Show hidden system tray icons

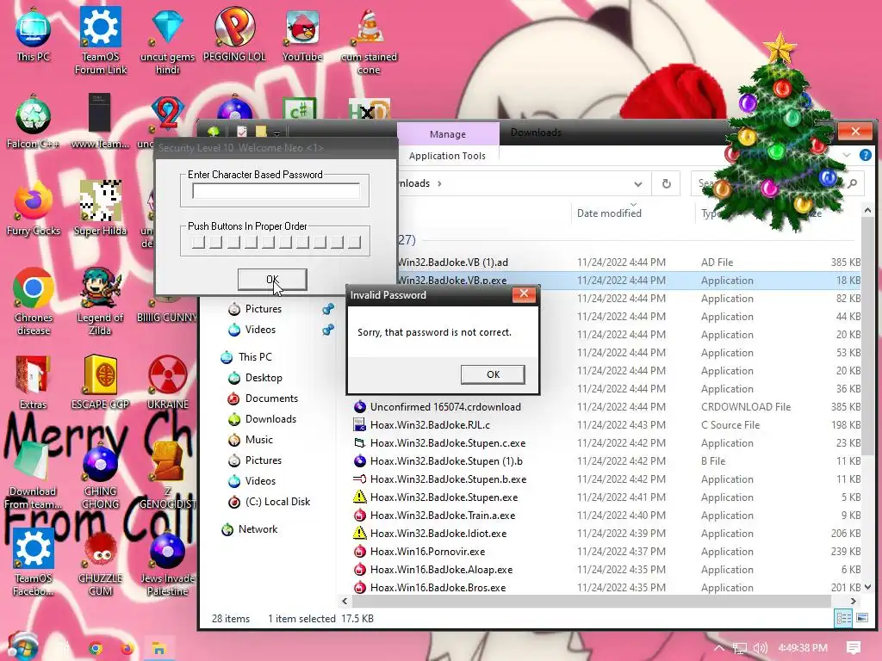719,648
